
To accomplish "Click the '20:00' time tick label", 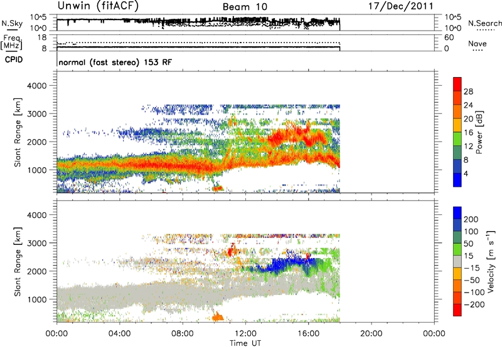I will click(371, 334).
